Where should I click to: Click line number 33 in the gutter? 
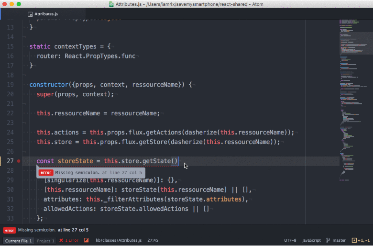tap(10, 218)
